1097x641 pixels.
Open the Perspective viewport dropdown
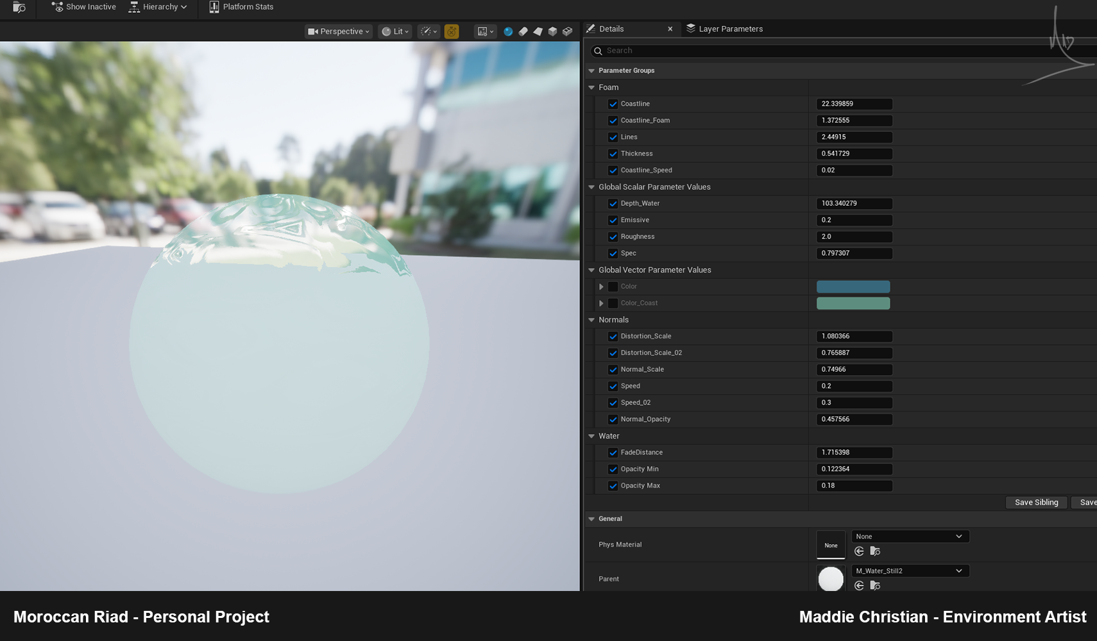tap(339, 31)
